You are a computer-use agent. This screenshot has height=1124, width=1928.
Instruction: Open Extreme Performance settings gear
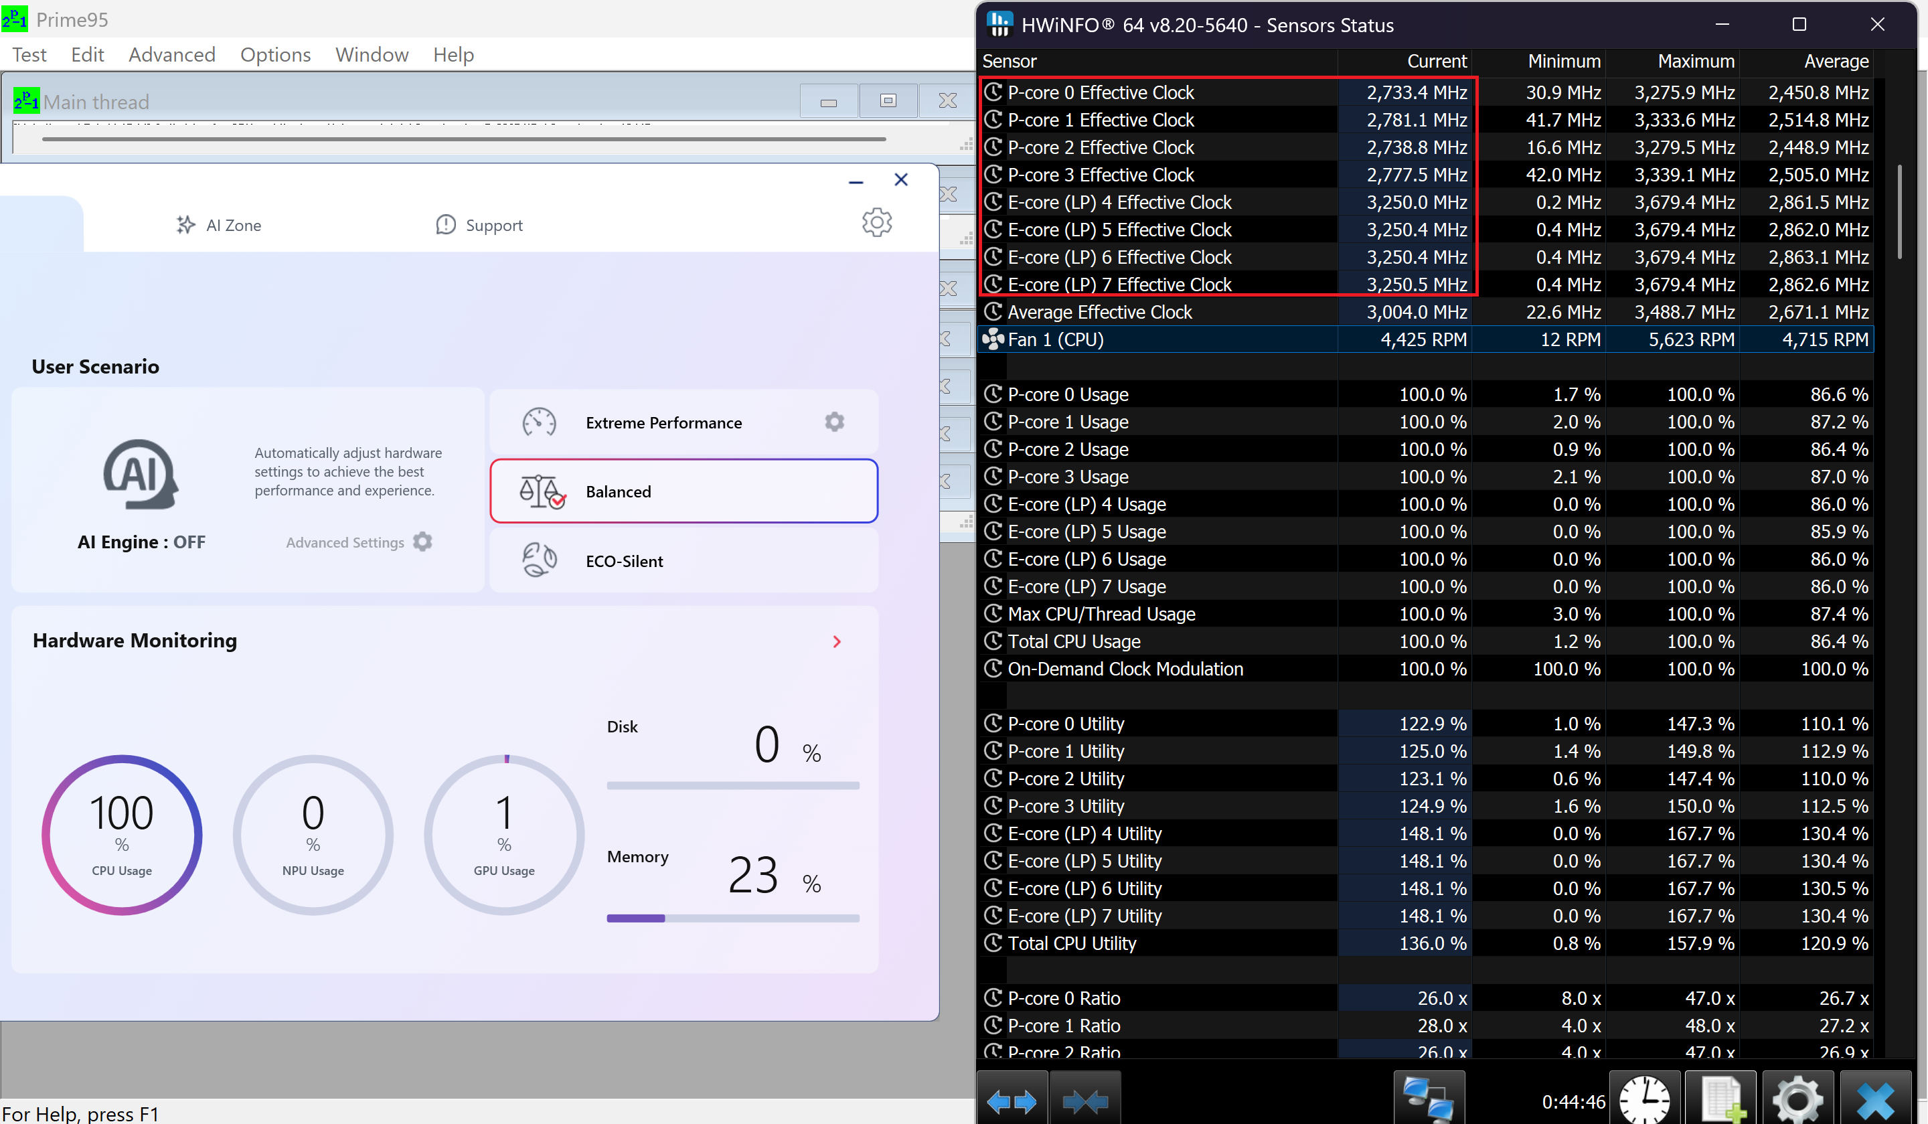click(x=835, y=422)
